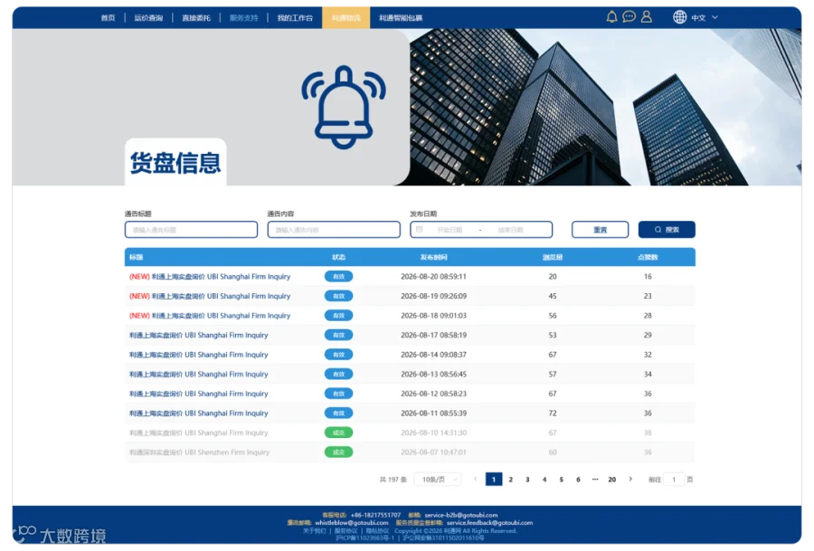The height and width of the screenshot is (551, 814).
Task: Select page 1 in pagination
Action: [494, 480]
